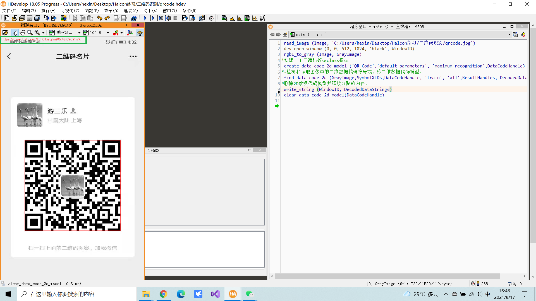Toggle the lightbulb tooltip button
This screenshot has width=536, height=301.
140,33
